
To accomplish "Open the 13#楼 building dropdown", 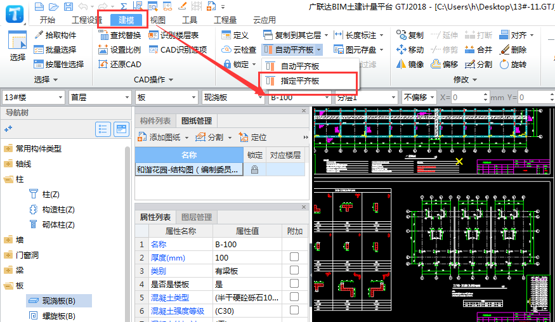I will (33, 98).
